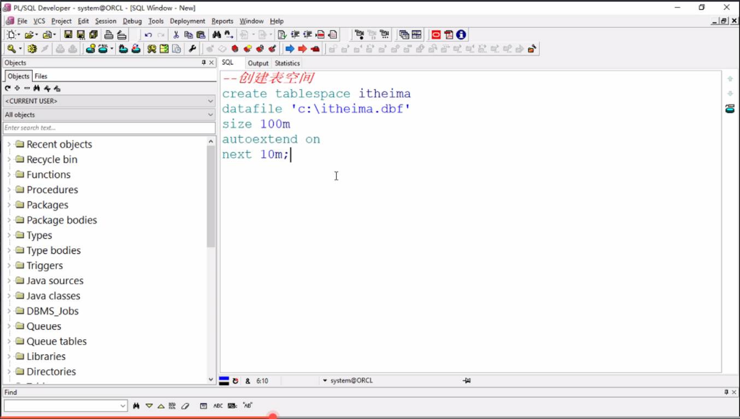Click the Find binoculars icon in top toolbar

[x=216, y=34]
